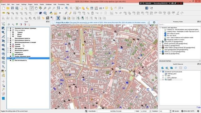Toggle visibility of Туризм layer

[x=13, y=32]
